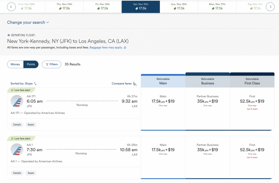Image resolution: width=279 pixels, height=183 pixels.
Task: Click the Compare fares icon
Action: (x=135, y=83)
